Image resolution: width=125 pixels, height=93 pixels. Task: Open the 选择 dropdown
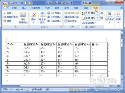coord(8,13)
